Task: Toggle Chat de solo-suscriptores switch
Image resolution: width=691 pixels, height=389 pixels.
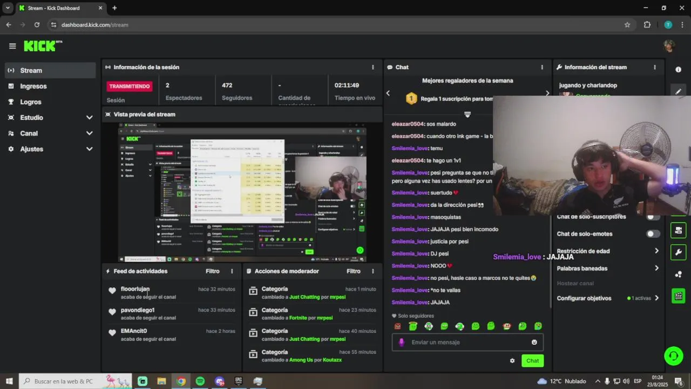Action: [x=653, y=217]
